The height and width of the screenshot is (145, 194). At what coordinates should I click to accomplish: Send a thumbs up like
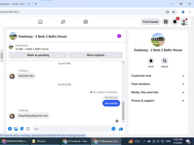click(x=121, y=129)
